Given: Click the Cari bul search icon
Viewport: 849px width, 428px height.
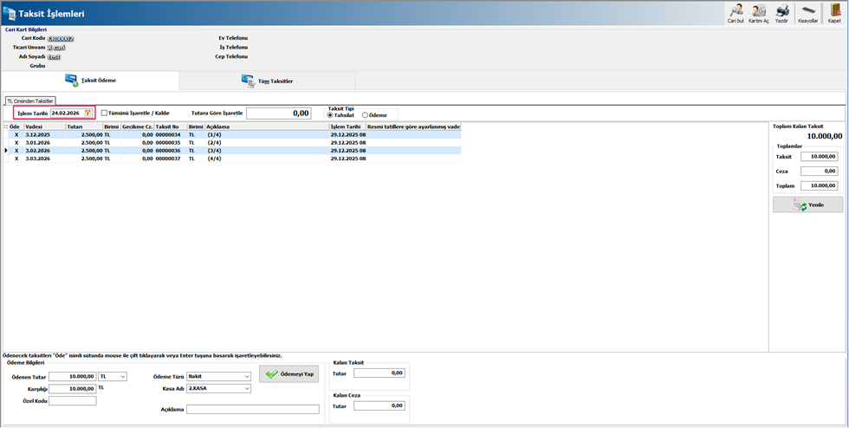Looking at the screenshot, I should pyautogui.click(x=736, y=11).
